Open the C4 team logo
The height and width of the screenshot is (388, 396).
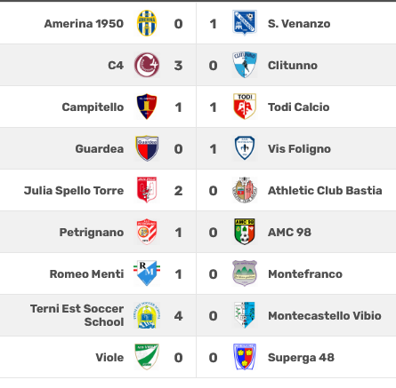click(x=147, y=65)
